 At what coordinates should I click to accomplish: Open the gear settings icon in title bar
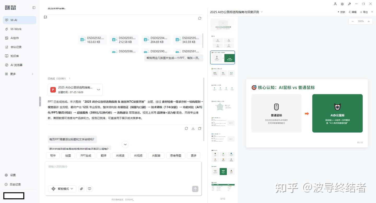pyautogui.click(x=342, y=4)
